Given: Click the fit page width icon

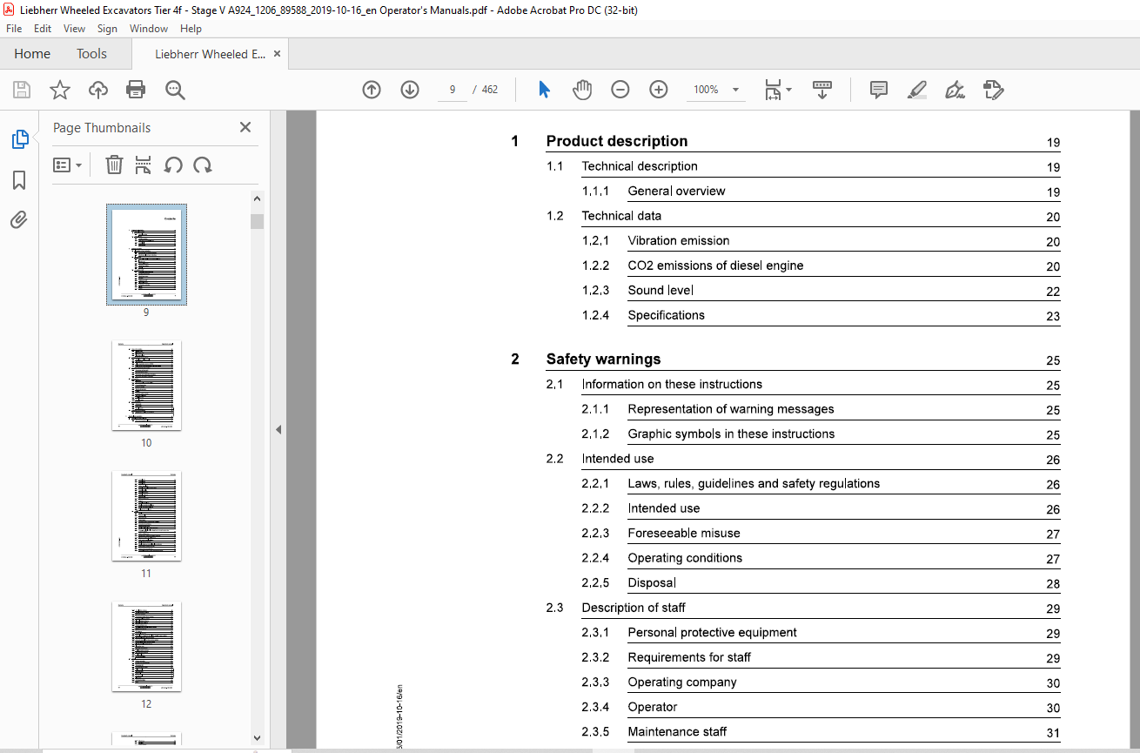Looking at the screenshot, I should point(773,90).
